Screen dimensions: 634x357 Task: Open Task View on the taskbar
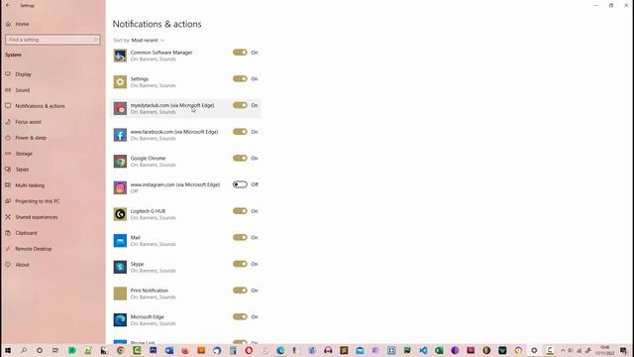55,350
